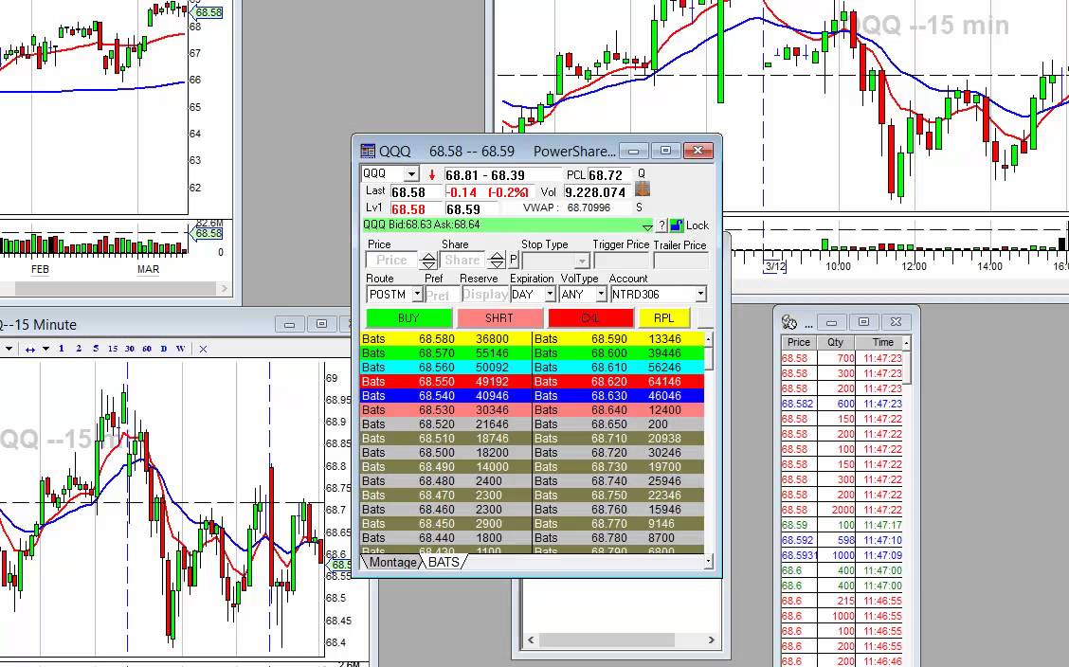Click the SHRT short-sell button
Screen dimensions: 1069x667
point(499,318)
